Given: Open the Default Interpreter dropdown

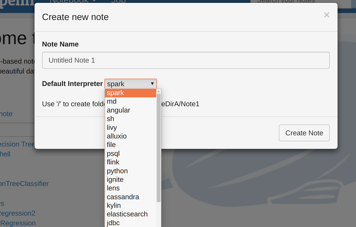Looking at the screenshot, I should coord(131,84).
